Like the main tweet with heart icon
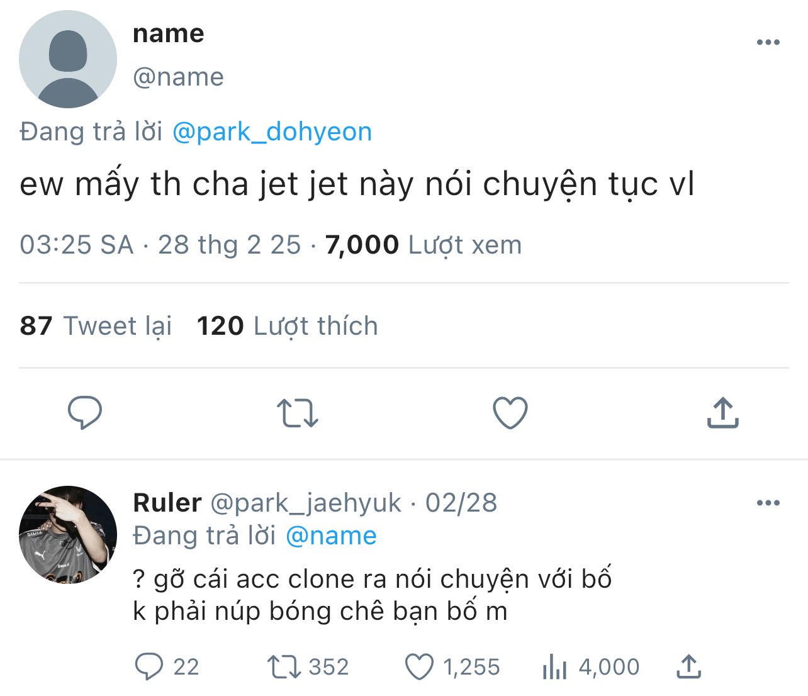808x696 pixels. click(x=510, y=413)
